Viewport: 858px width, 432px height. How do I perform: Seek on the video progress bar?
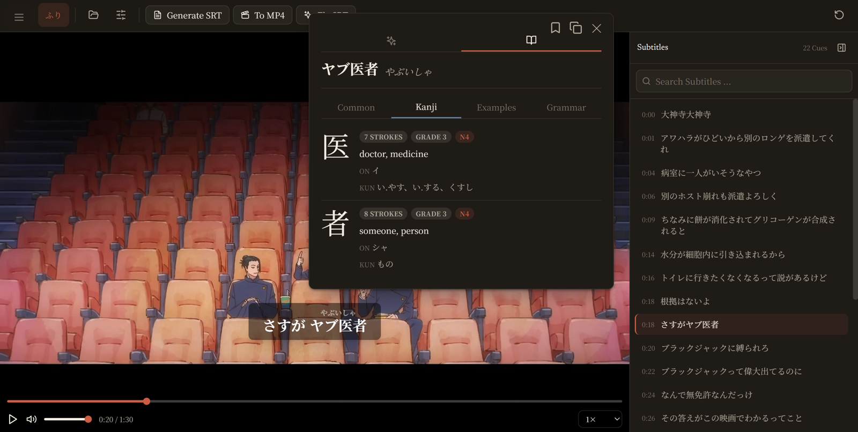click(x=314, y=401)
